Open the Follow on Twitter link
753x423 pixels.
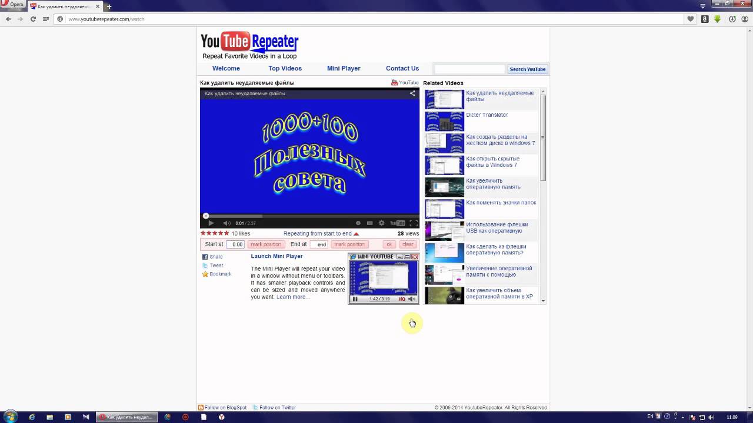pyautogui.click(x=275, y=407)
